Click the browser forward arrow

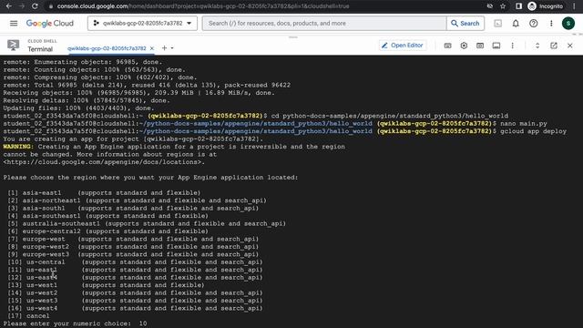22,6
